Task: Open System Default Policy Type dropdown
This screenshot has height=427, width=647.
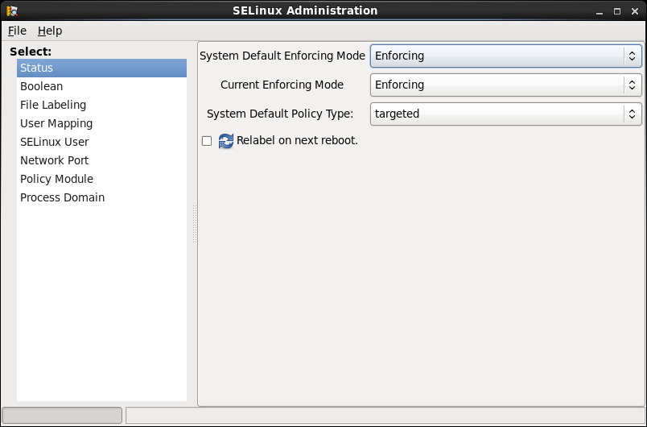Action: (506, 114)
